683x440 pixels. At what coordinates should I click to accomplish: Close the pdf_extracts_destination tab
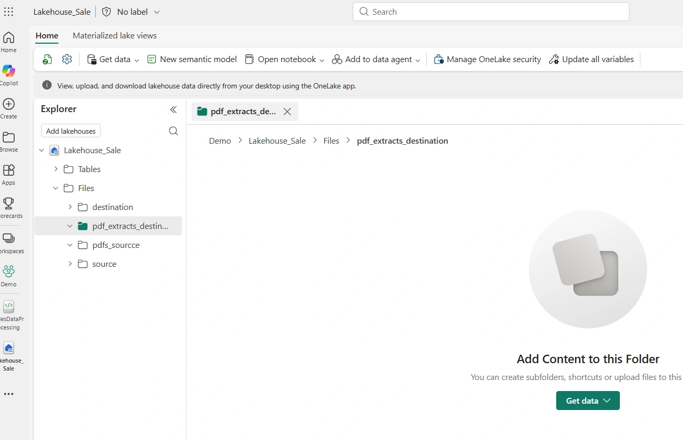(287, 112)
